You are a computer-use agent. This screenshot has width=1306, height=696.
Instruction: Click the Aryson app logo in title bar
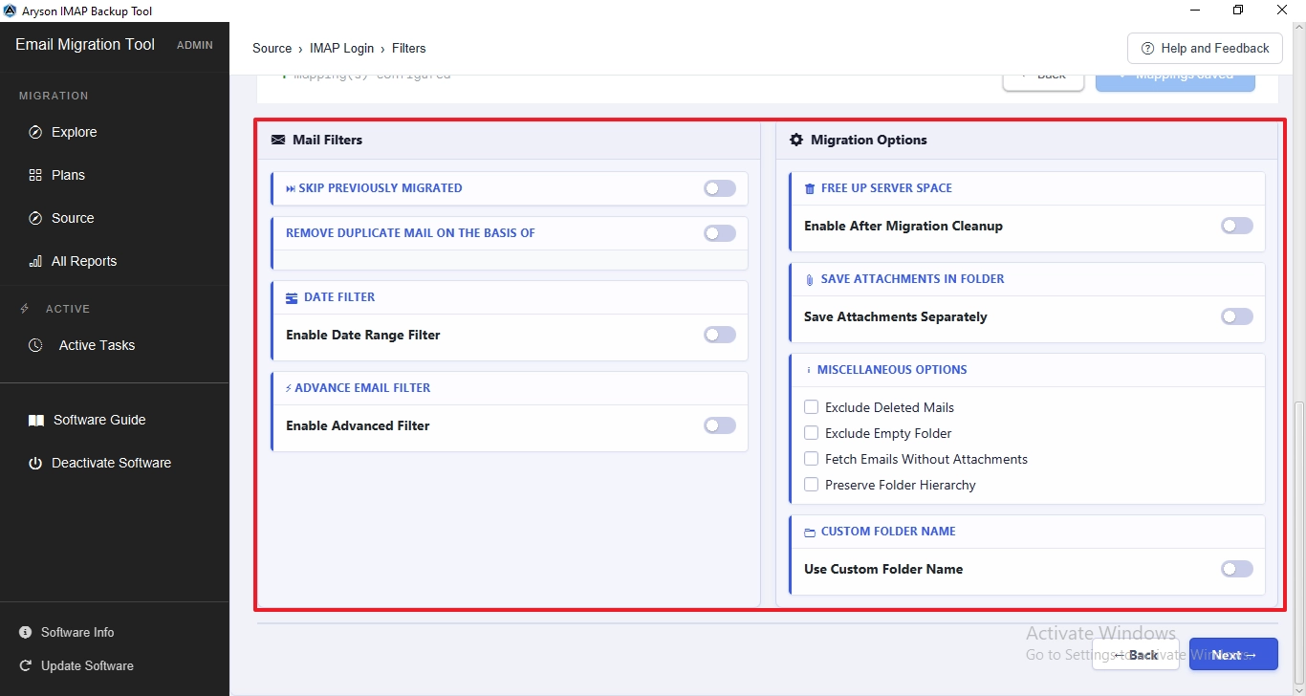pos(11,11)
